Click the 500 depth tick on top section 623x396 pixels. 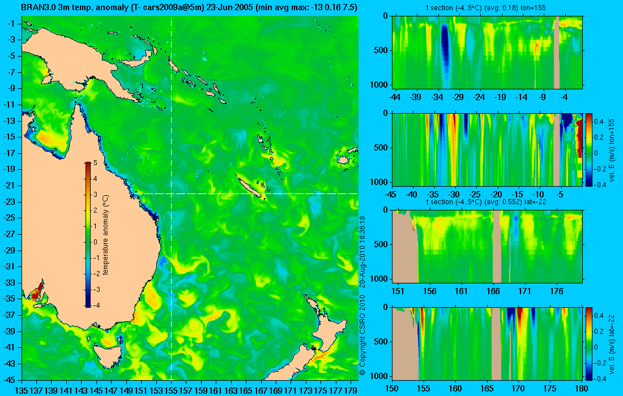pos(382,50)
